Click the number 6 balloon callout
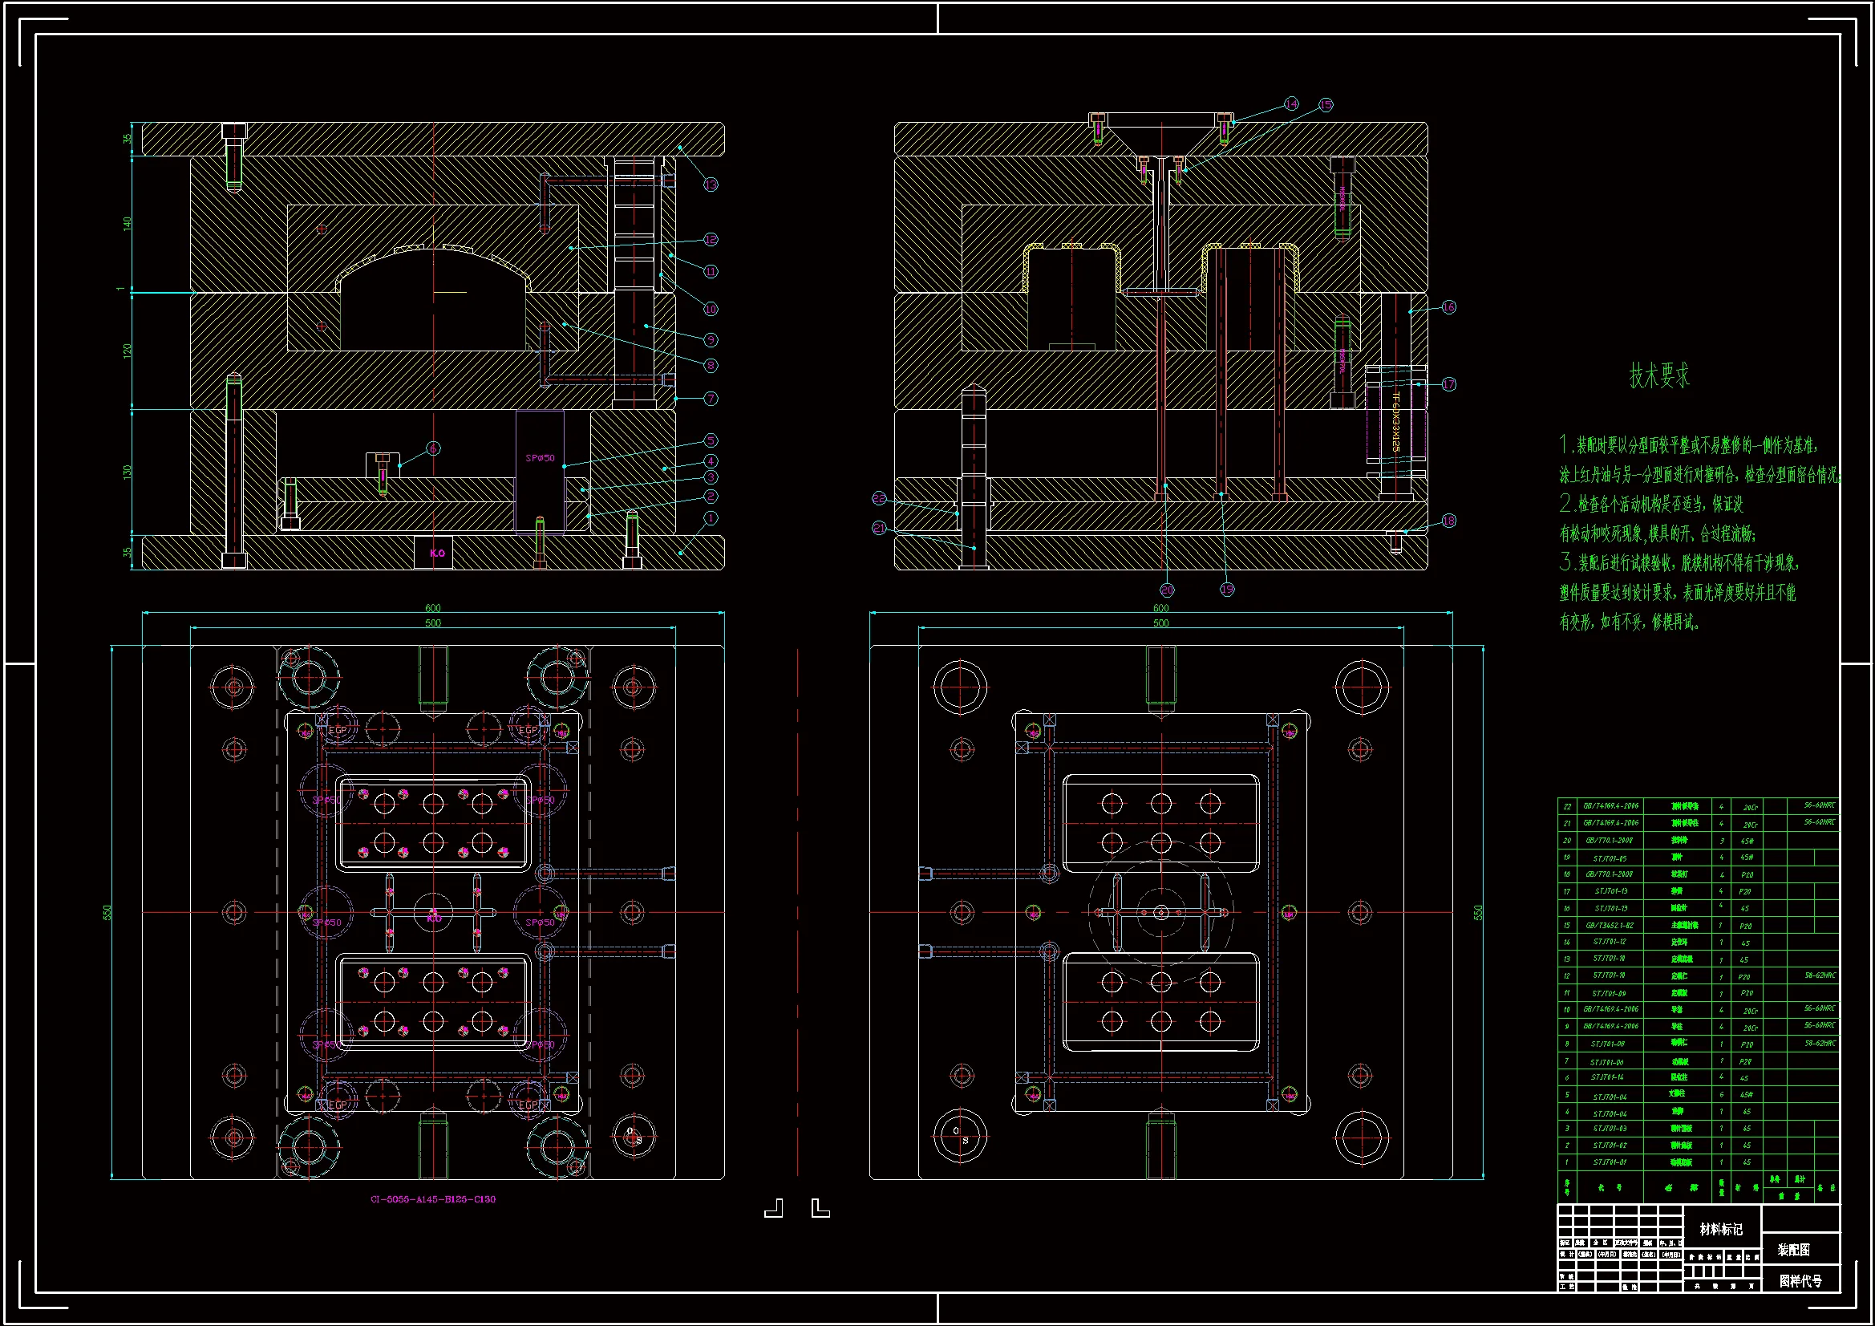Screen dimensions: 1875x1326 click(x=434, y=448)
